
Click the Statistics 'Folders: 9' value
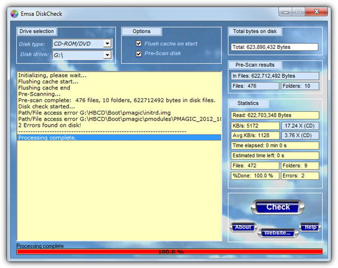[x=300, y=166]
